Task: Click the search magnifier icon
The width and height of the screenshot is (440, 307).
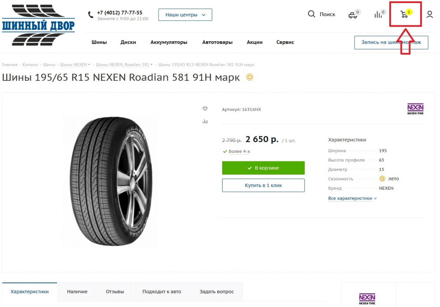Action: (312, 14)
